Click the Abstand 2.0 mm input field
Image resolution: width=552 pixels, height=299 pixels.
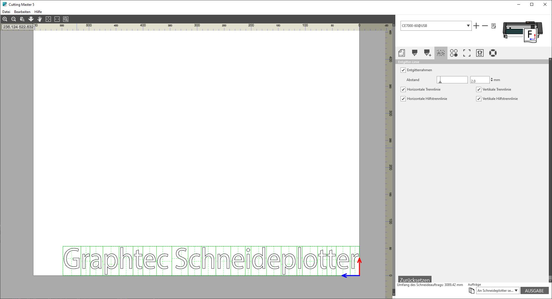click(x=480, y=80)
